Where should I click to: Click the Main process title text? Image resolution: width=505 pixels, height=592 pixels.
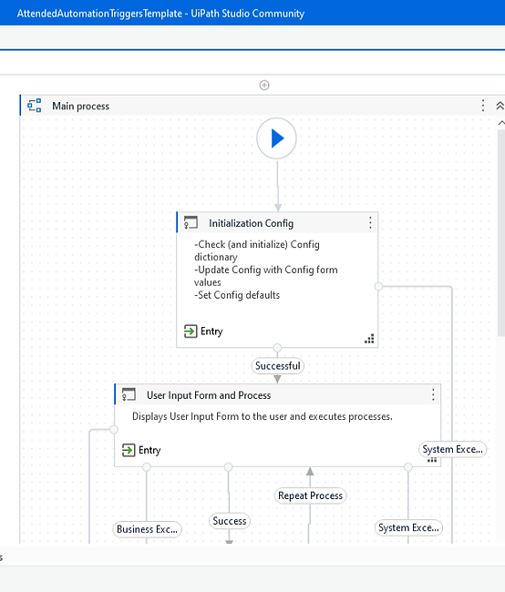click(x=80, y=106)
